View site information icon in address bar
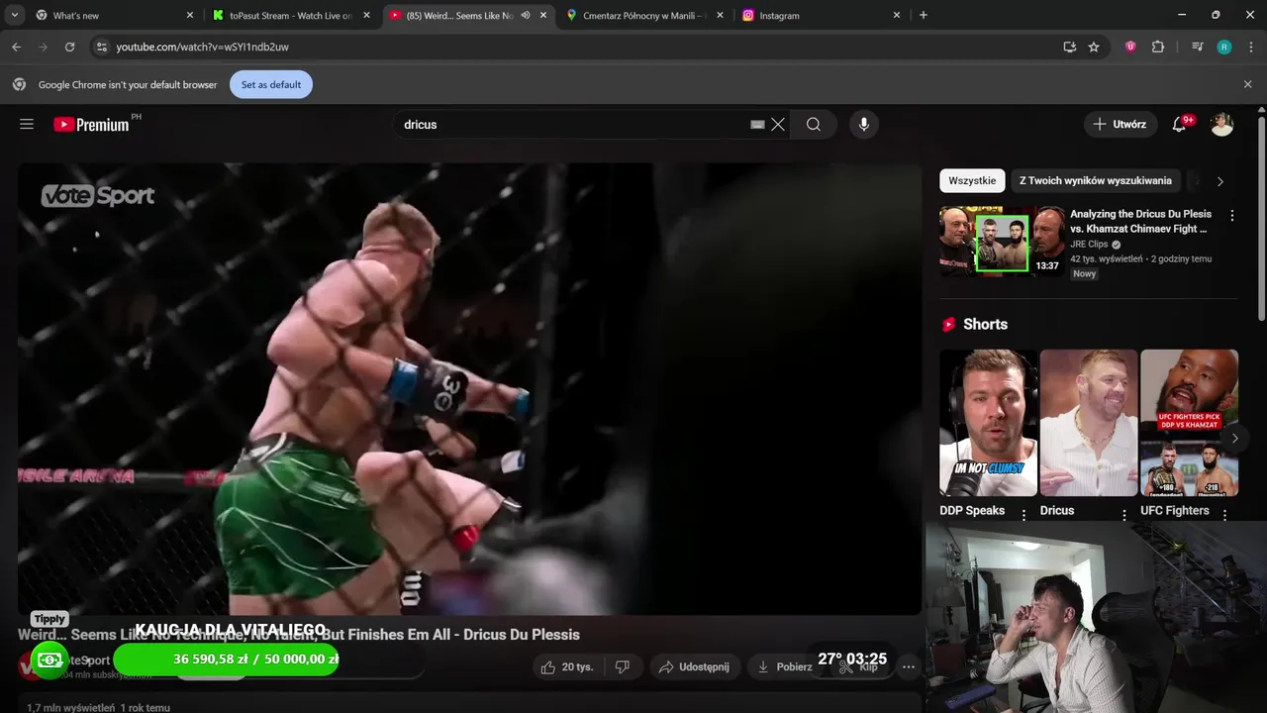The image size is (1267, 713). [x=100, y=47]
